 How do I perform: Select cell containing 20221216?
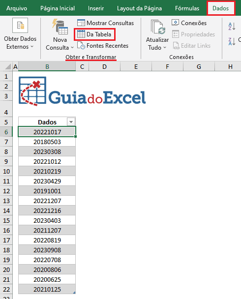(47, 210)
